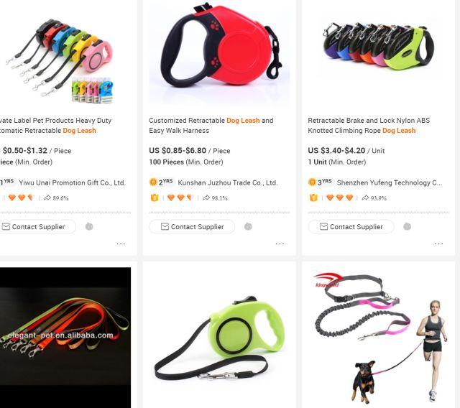Visit Kunshan Juzhou Trade Co., Ltd. supplier page

(x=228, y=182)
